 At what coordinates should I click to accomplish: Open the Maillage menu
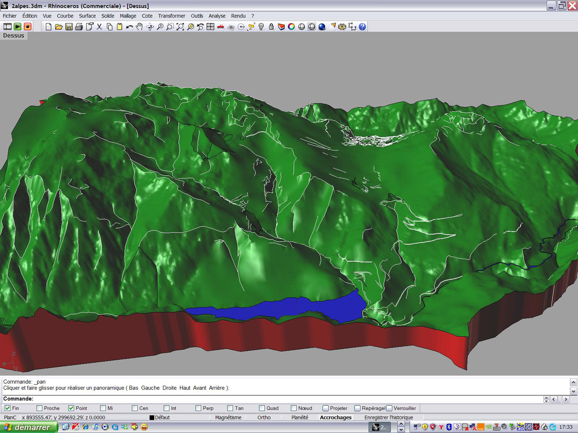tap(128, 16)
